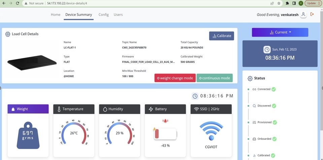This screenshot has width=323, height=160.
Task: Switch to the Config tab
Action: 103,15
